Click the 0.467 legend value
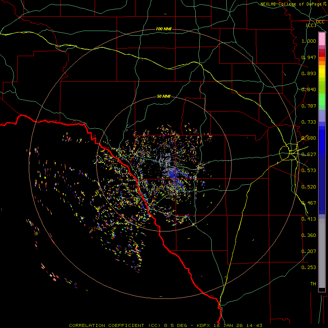Image resolution: width=328 pixels, height=328 pixels. coord(309,203)
